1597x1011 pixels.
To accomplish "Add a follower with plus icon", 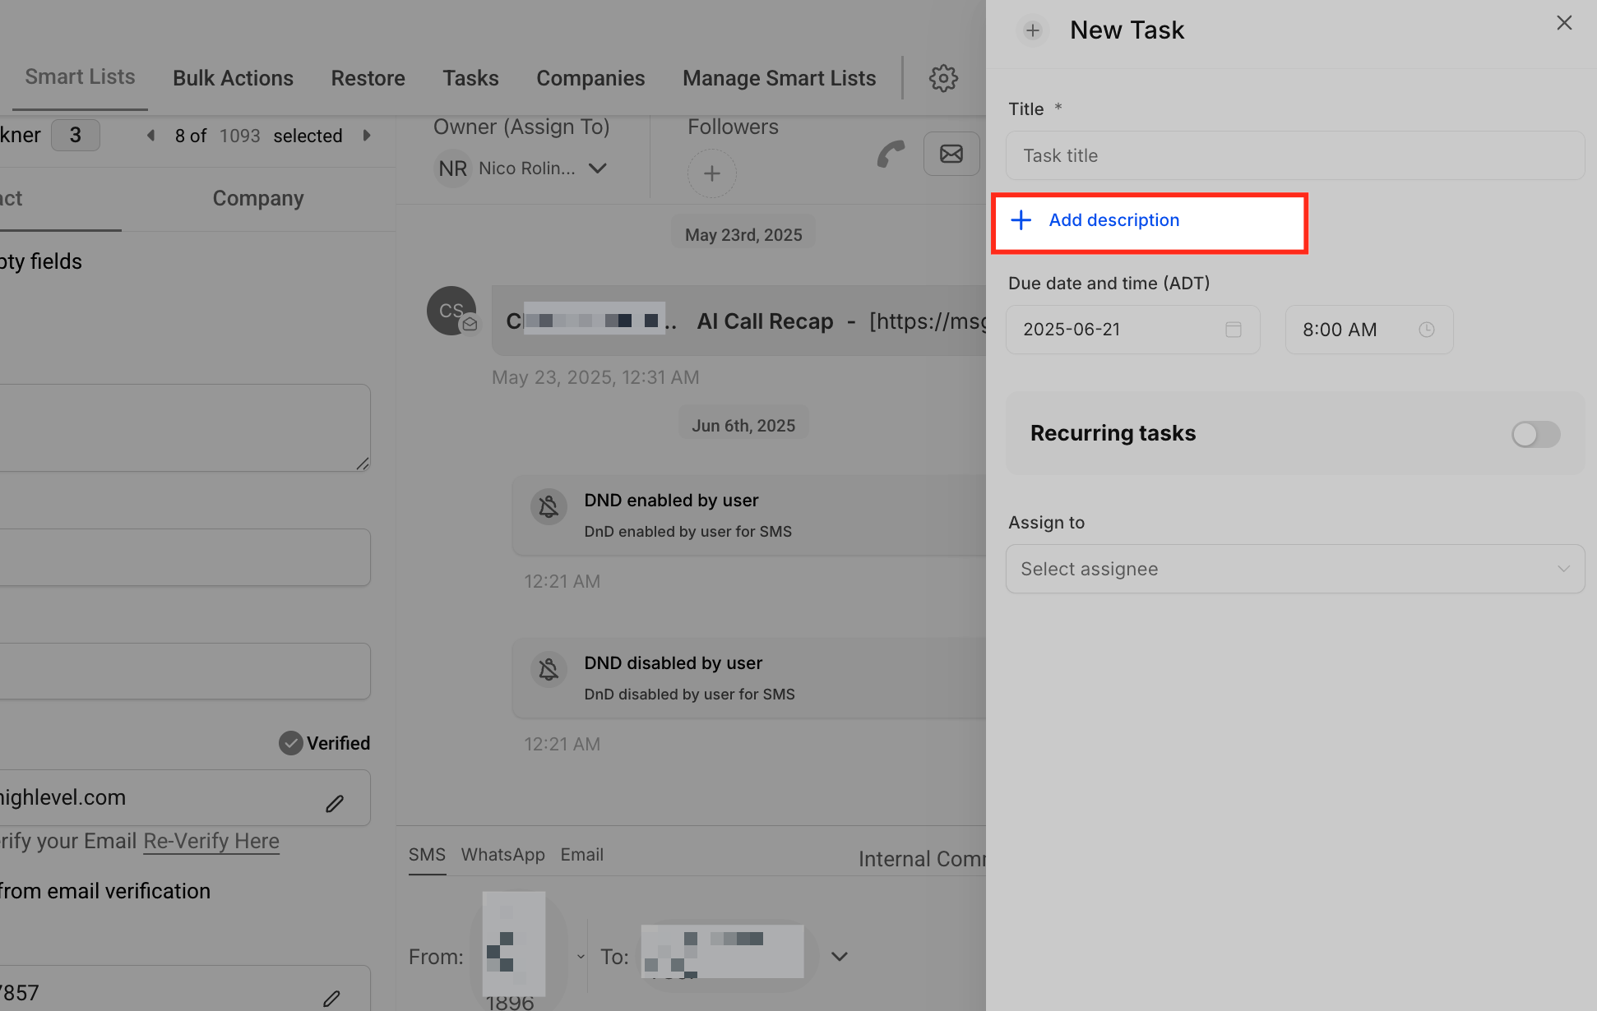I will pos(712,173).
